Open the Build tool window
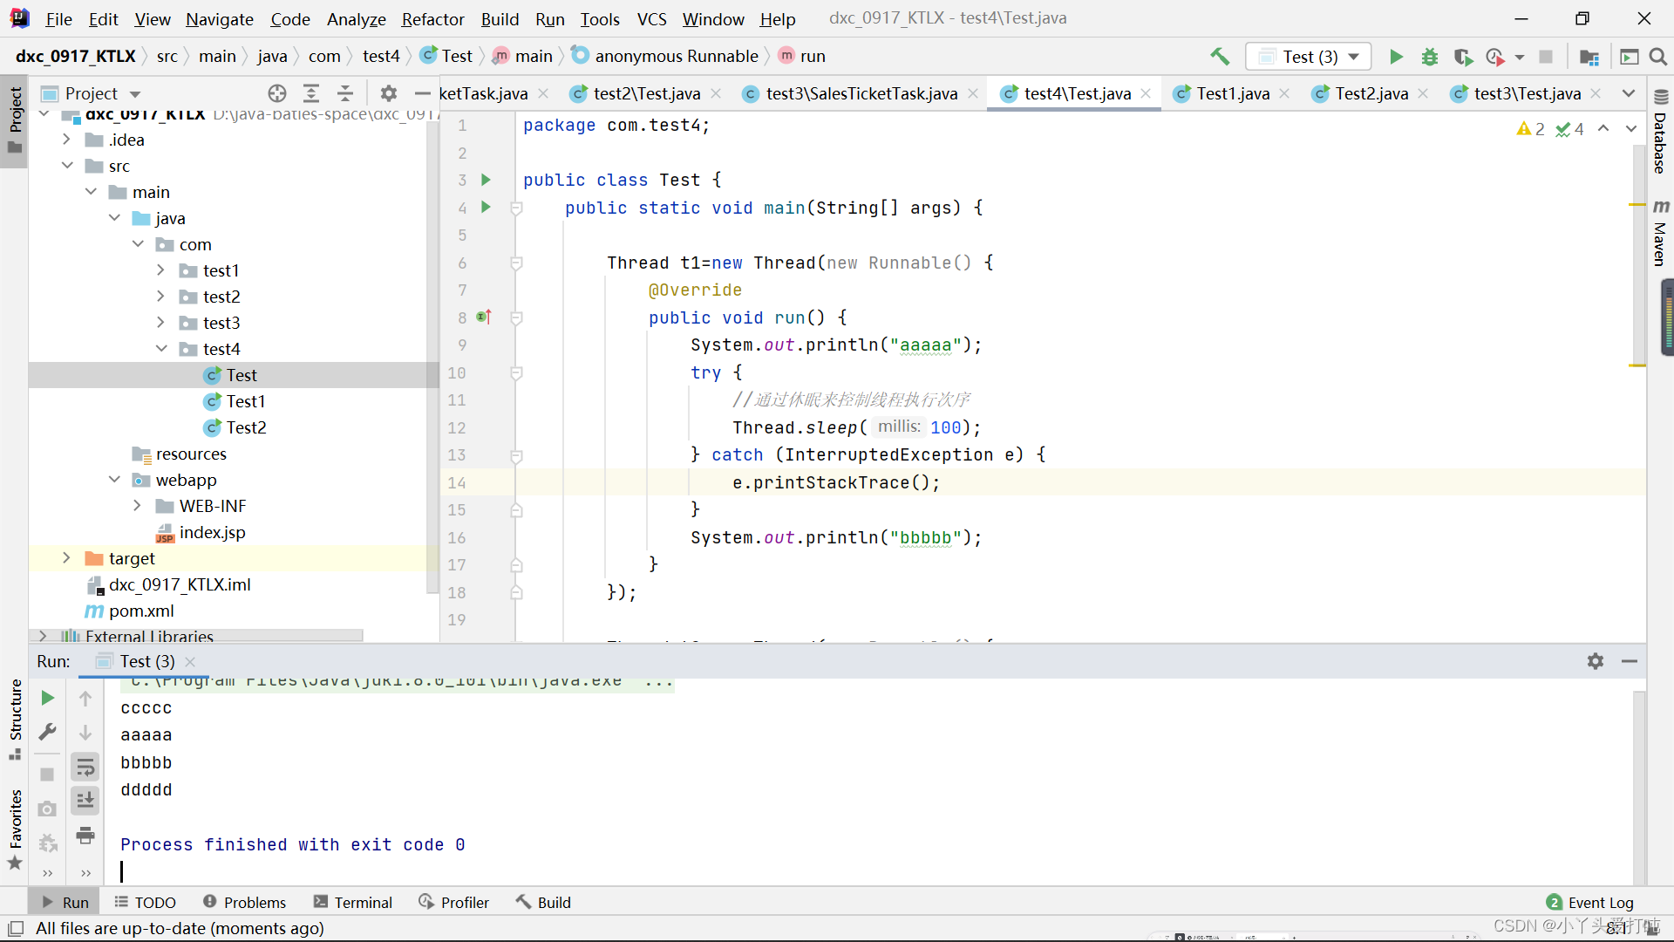This screenshot has height=942, width=1674. coord(543,902)
